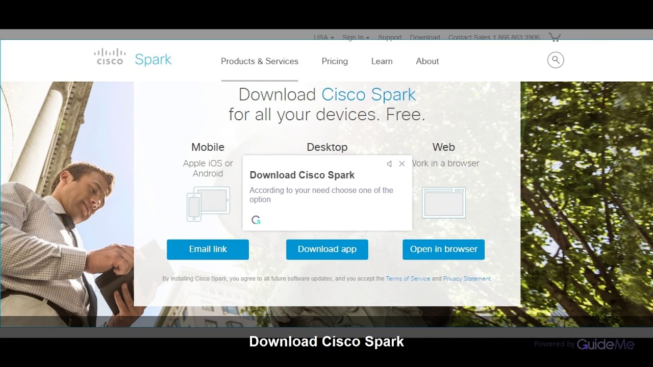Viewport: 653px width, 367px height.
Task: Click the green G icon in popup
Action: tap(256, 220)
